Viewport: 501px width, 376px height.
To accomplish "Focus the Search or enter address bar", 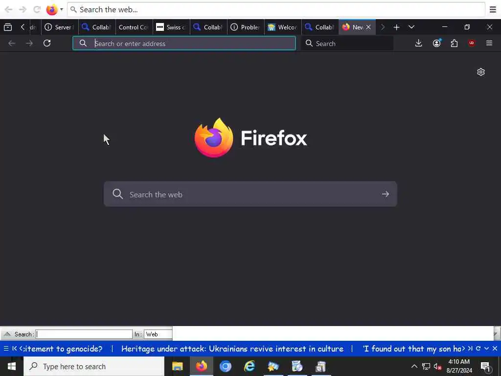I will pos(184,43).
